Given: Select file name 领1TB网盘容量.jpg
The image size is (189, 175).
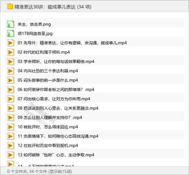Looking at the screenshot, I should (35, 34).
